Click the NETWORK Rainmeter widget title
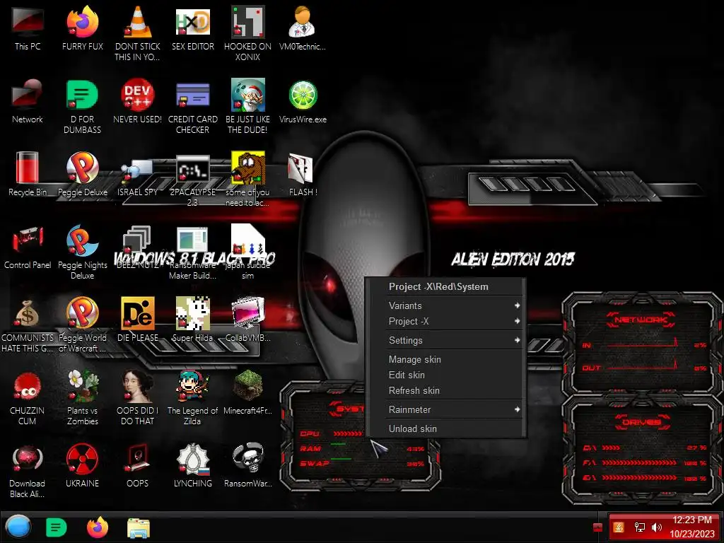The image size is (724, 543). (x=641, y=320)
